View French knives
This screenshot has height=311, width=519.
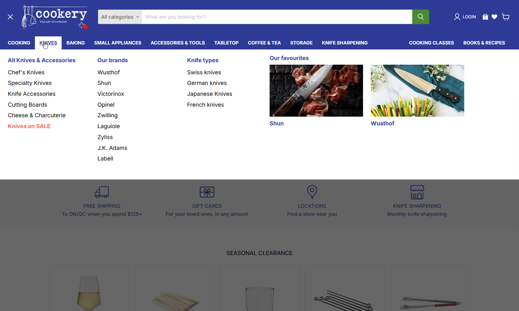(205, 105)
